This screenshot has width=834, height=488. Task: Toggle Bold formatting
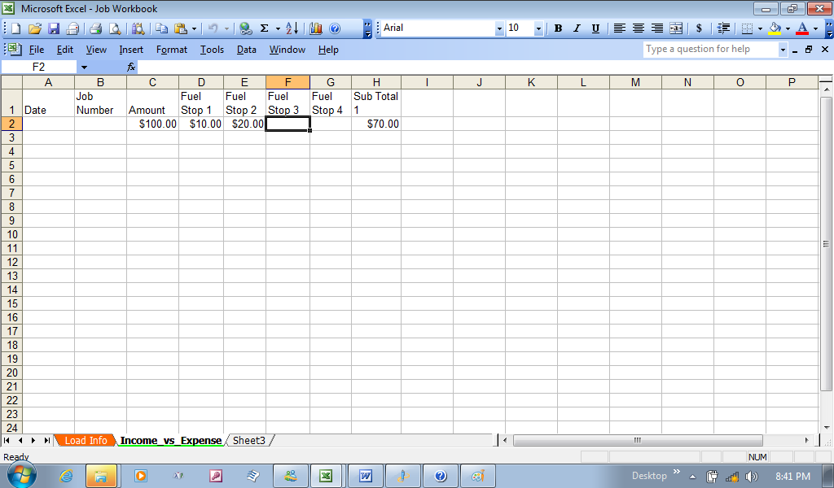pos(558,28)
